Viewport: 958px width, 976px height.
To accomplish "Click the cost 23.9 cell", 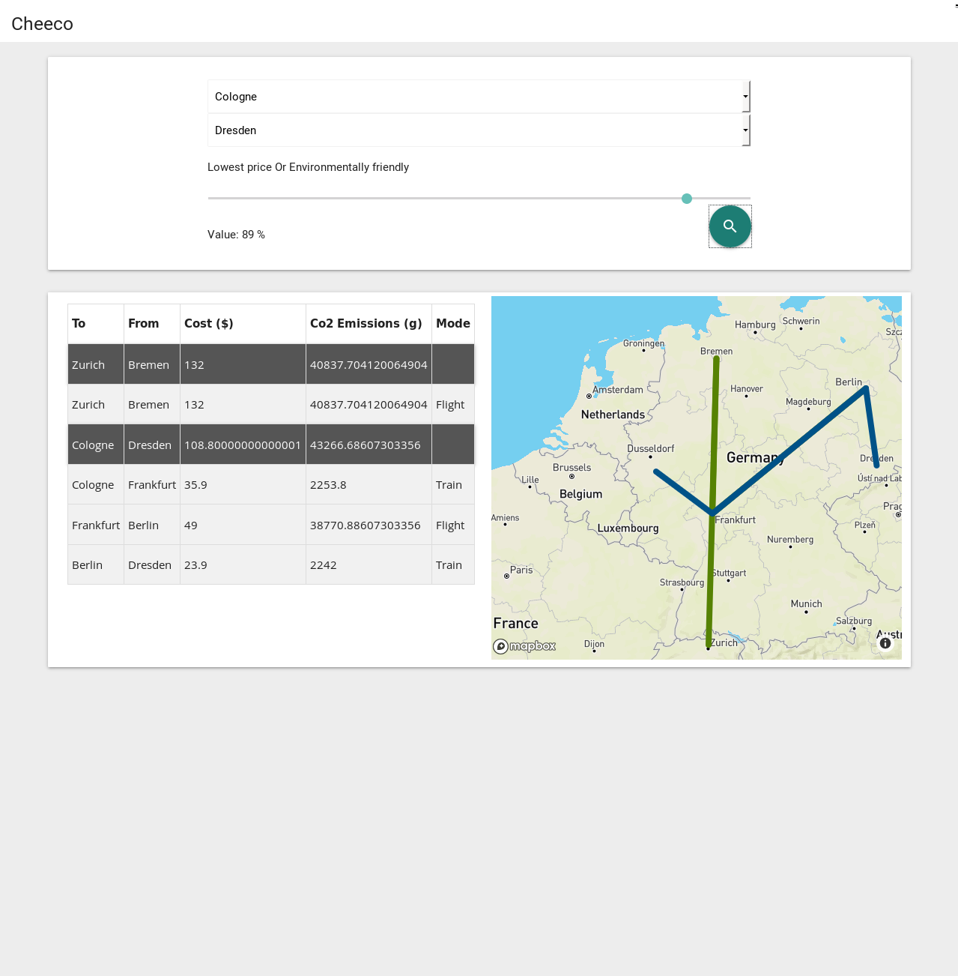I will [x=243, y=564].
